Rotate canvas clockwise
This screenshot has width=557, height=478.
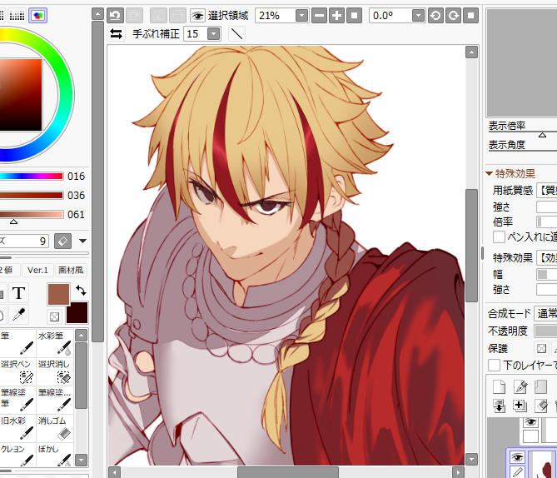pos(453,16)
